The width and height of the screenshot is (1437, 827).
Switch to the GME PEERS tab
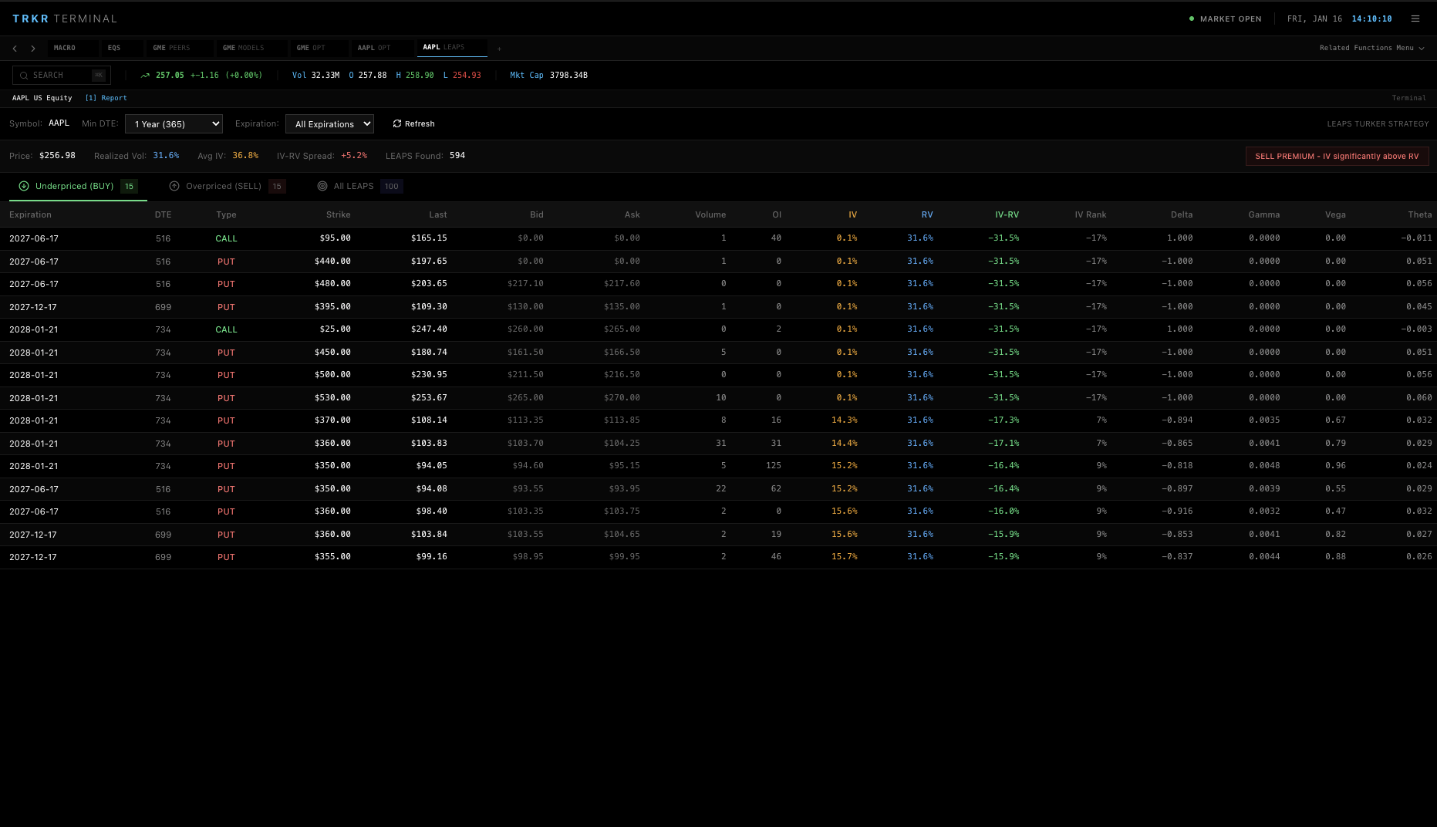coord(171,48)
